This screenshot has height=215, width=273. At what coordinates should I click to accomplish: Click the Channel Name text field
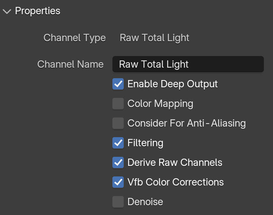click(x=188, y=64)
